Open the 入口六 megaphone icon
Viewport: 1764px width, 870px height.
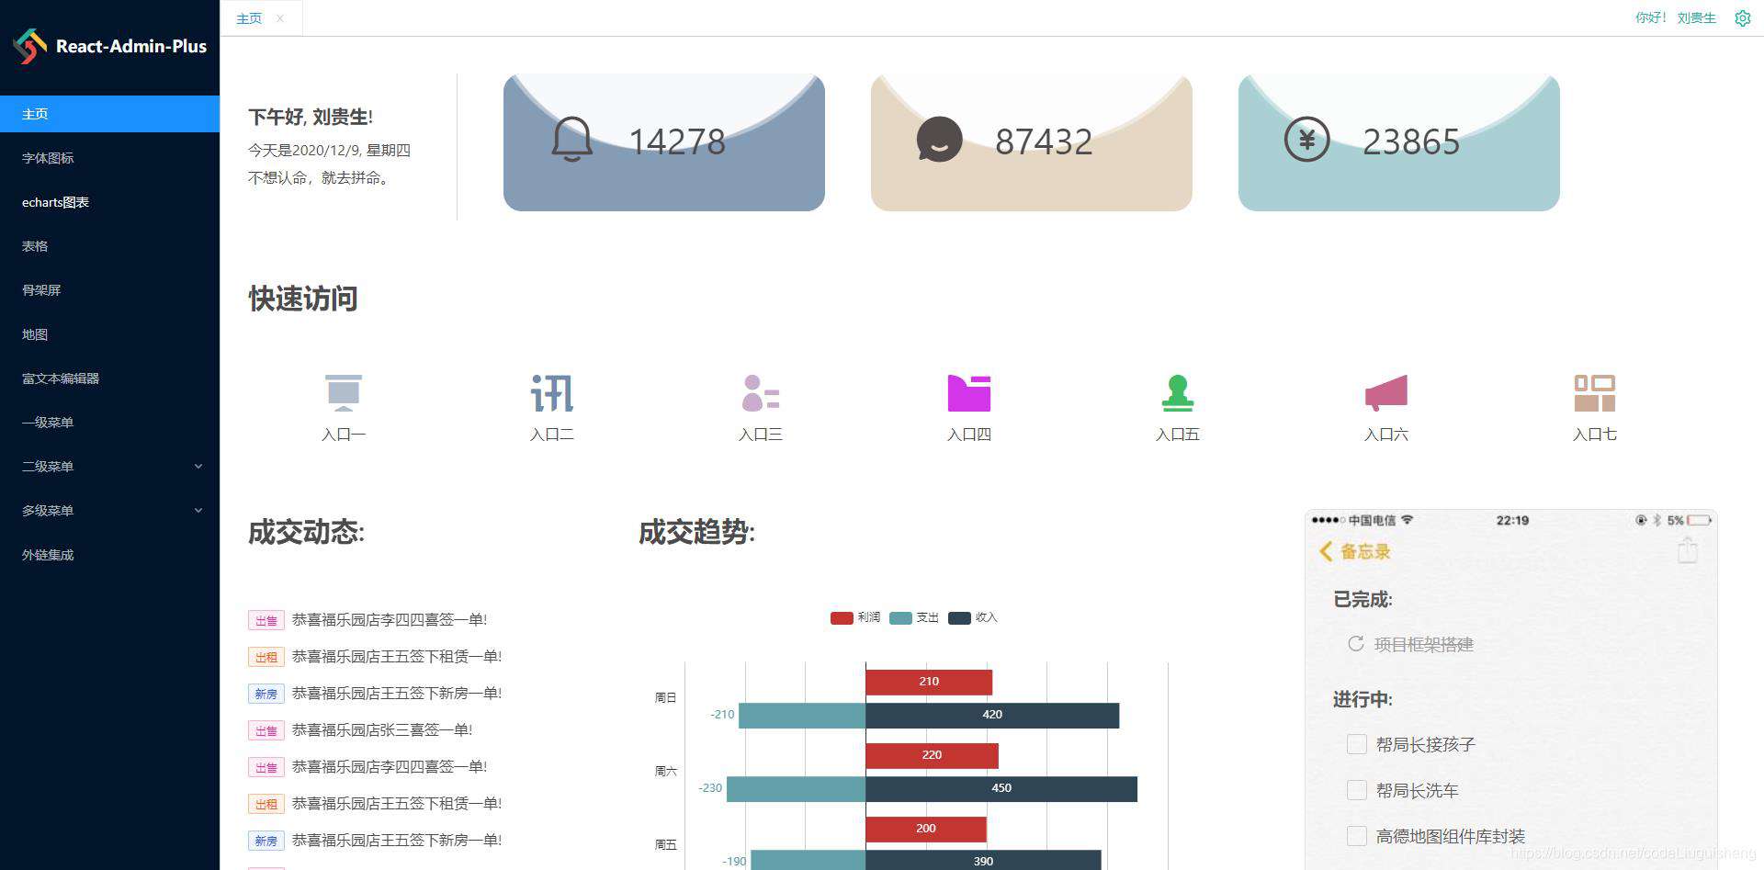(x=1386, y=392)
